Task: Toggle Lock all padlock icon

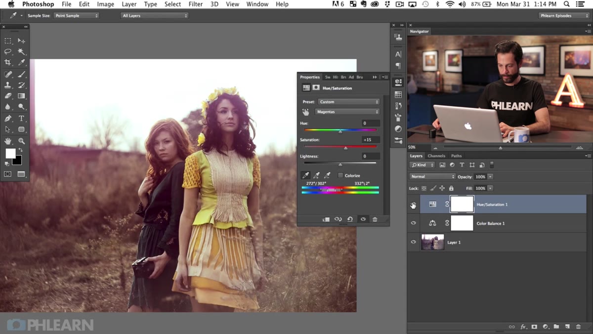Action: pyautogui.click(x=451, y=188)
